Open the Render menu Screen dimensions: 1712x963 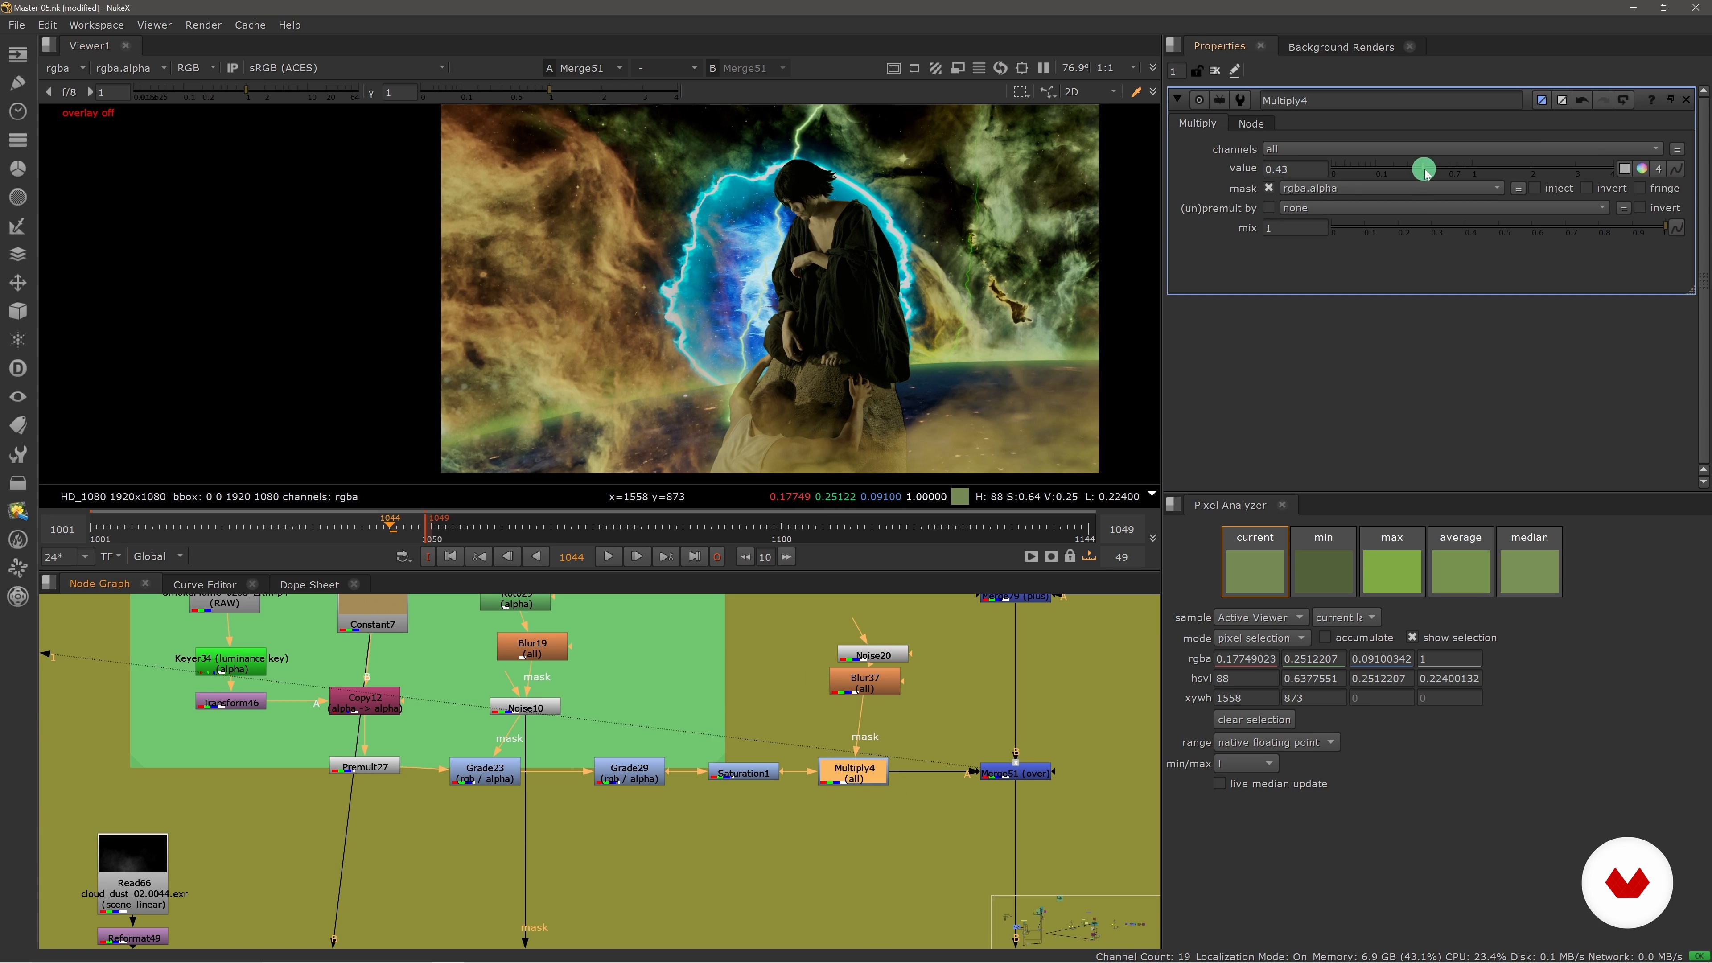[x=203, y=25]
